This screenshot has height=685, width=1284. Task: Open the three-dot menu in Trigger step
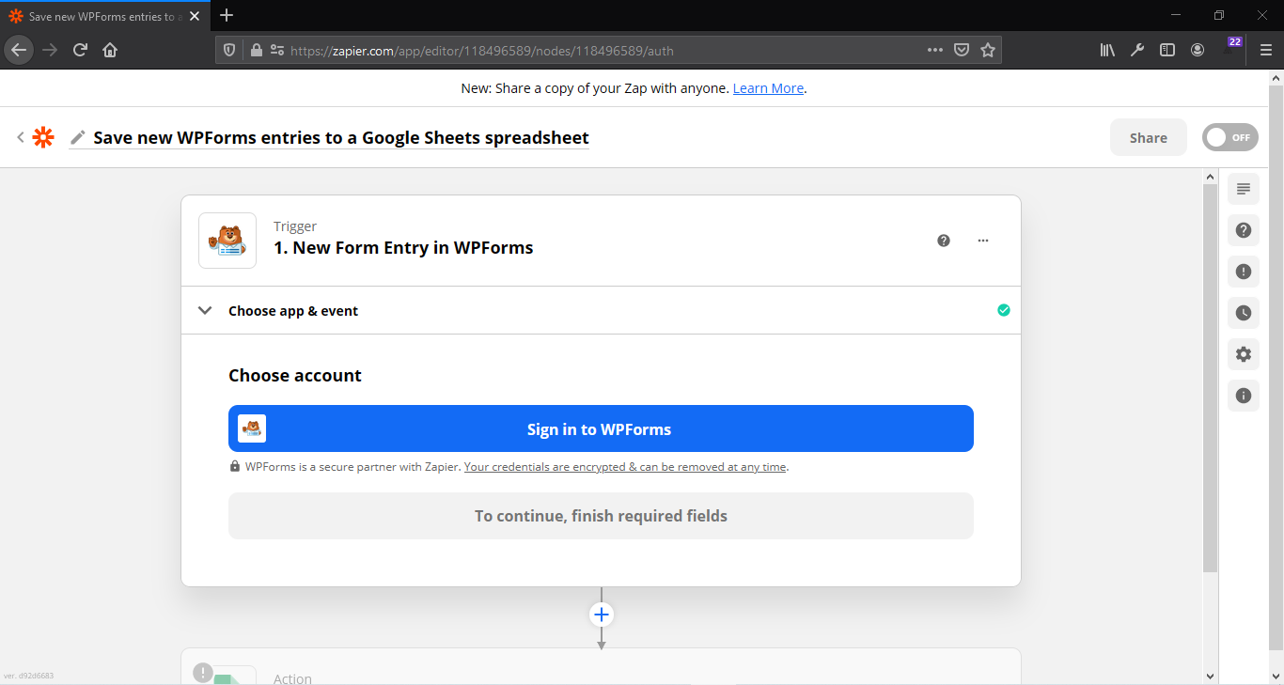pos(983,241)
